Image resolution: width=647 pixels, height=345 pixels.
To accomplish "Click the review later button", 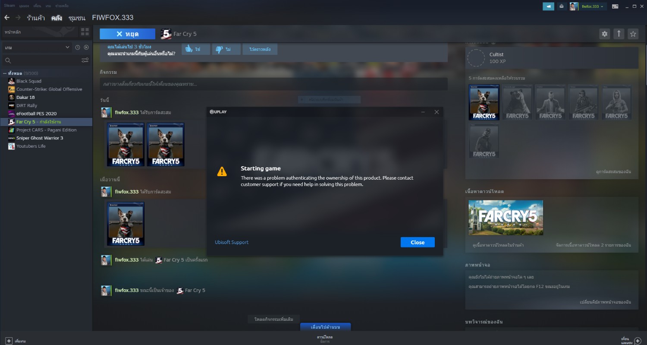I will pos(260,49).
